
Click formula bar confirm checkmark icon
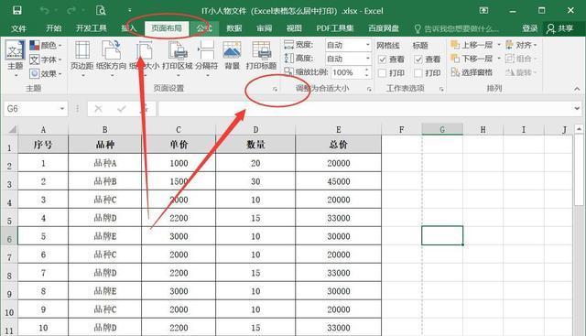click(122, 109)
